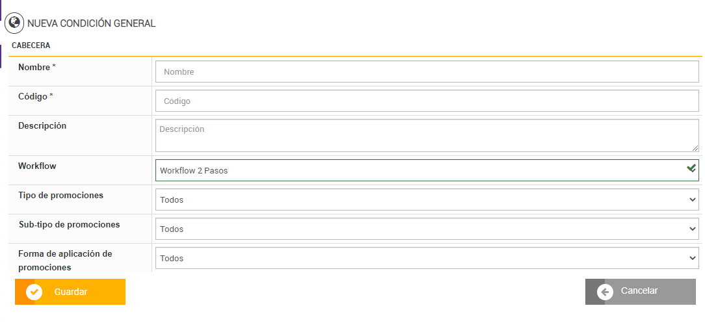Click the Workflow field label
705x334 pixels.
coord(37,166)
